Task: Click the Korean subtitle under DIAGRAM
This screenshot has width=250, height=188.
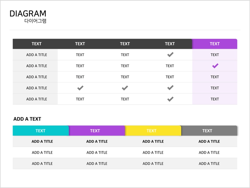Action: 35,21
